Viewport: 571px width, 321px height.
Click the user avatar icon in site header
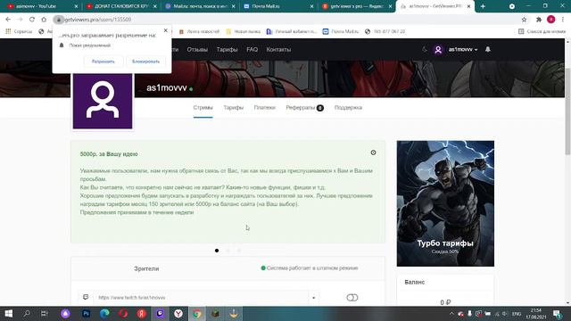click(x=438, y=50)
